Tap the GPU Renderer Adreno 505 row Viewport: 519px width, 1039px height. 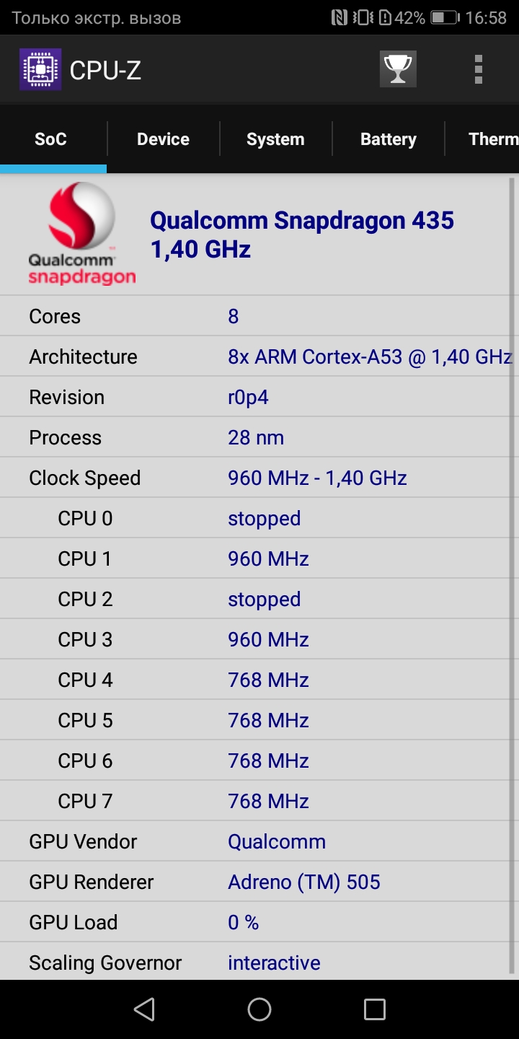click(x=255, y=882)
